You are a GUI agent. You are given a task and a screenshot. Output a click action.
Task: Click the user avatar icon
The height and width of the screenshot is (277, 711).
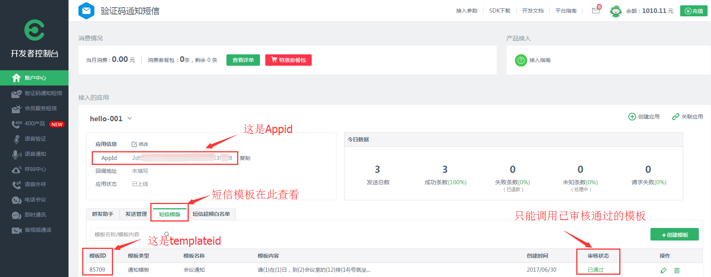click(615, 11)
